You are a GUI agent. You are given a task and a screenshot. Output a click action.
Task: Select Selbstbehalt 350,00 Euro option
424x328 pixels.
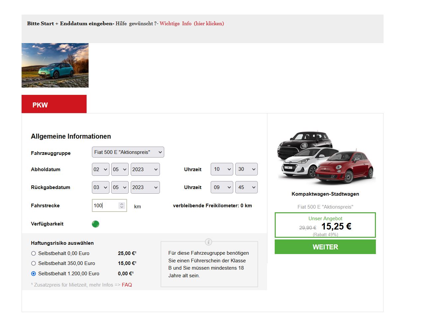coord(34,263)
